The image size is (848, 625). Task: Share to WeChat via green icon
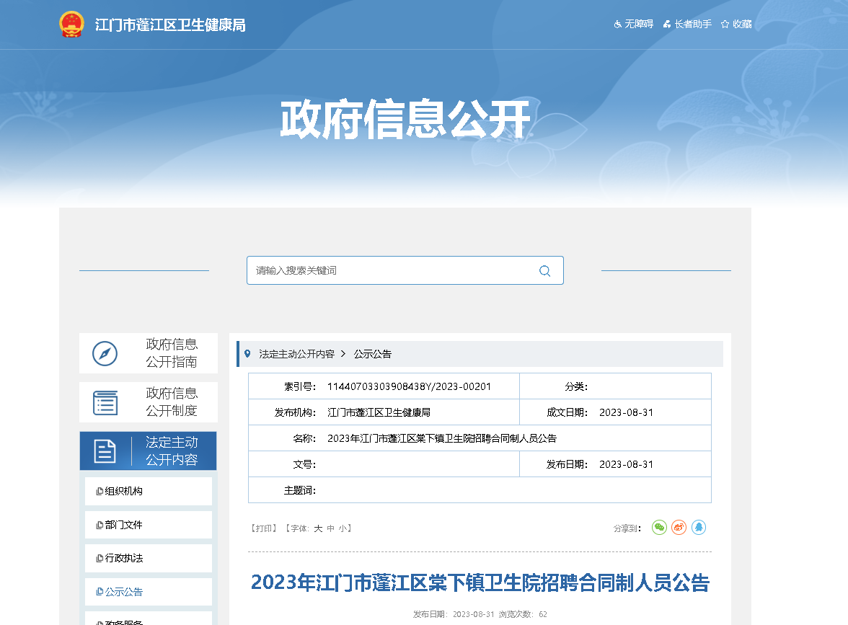click(x=659, y=528)
